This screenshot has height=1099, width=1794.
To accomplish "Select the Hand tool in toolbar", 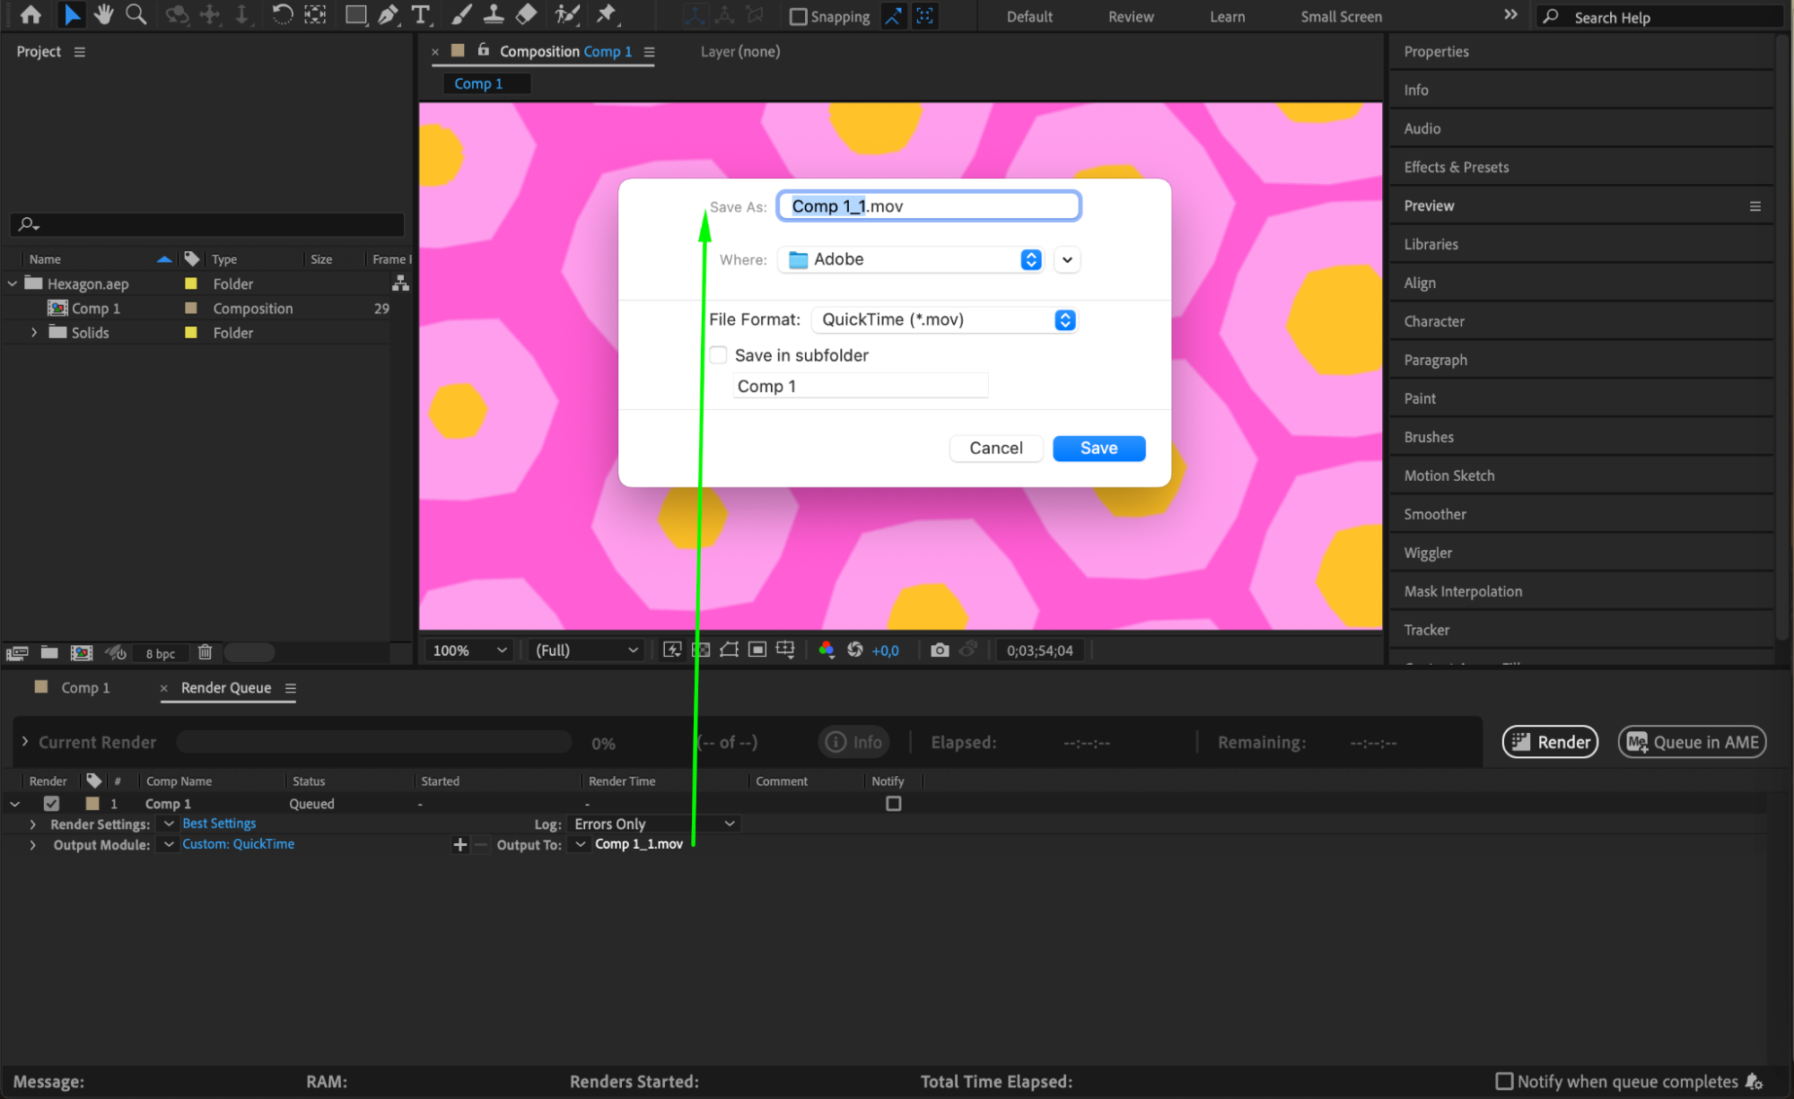I will 104,14.
